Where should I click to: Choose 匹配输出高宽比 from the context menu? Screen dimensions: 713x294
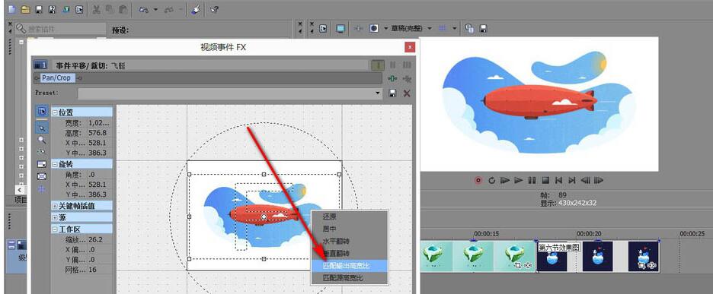tap(349, 265)
